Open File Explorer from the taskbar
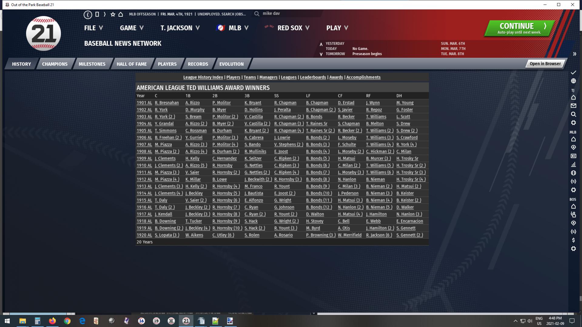 point(22,321)
